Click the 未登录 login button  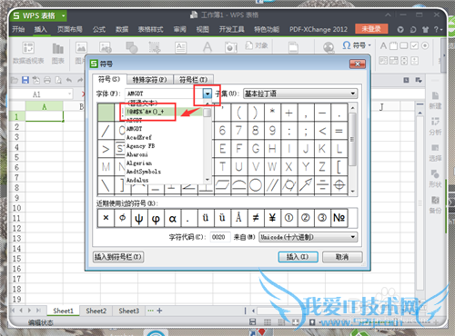[x=371, y=29]
